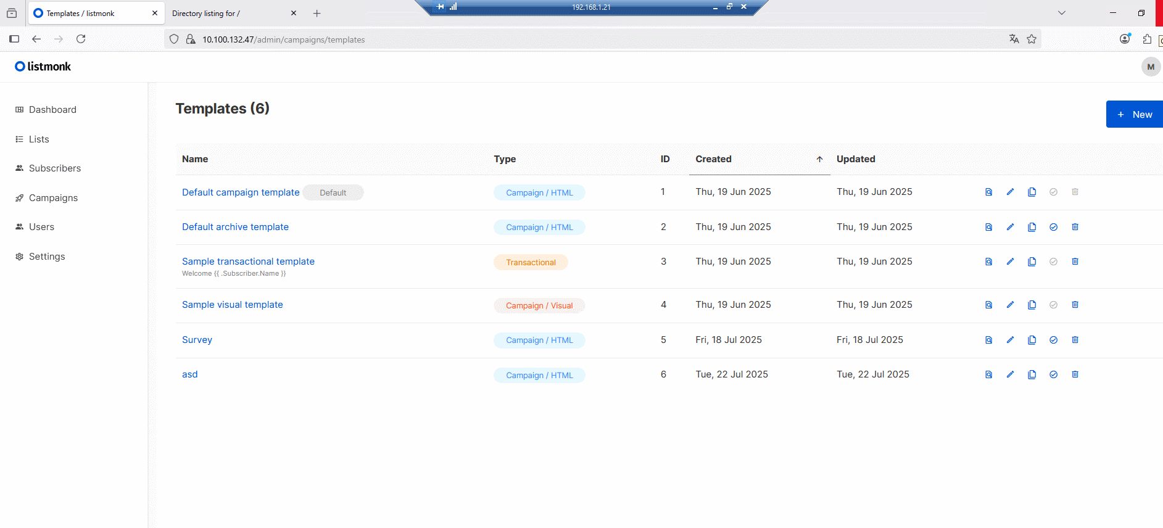Preview the Default campaign template

click(988, 192)
